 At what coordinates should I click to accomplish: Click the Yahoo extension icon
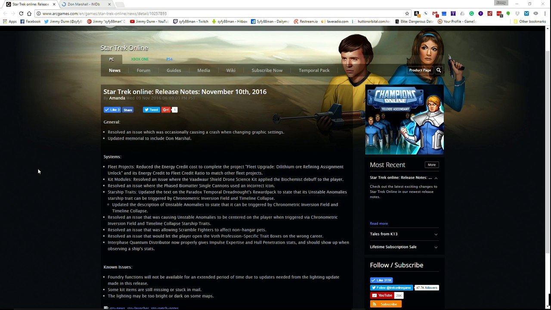(x=453, y=13)
